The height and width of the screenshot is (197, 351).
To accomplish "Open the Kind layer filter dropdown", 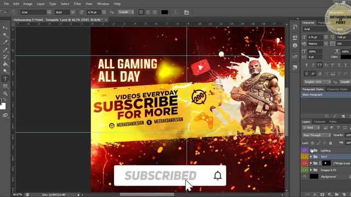I will pos(312,128).
